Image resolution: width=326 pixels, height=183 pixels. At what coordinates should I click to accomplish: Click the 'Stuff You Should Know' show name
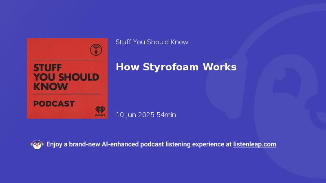152,42
